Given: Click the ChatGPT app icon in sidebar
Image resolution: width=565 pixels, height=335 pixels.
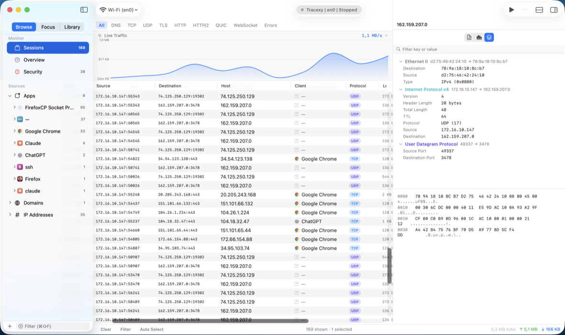Looking at the screenshot, I should click(x=20, y=155).
